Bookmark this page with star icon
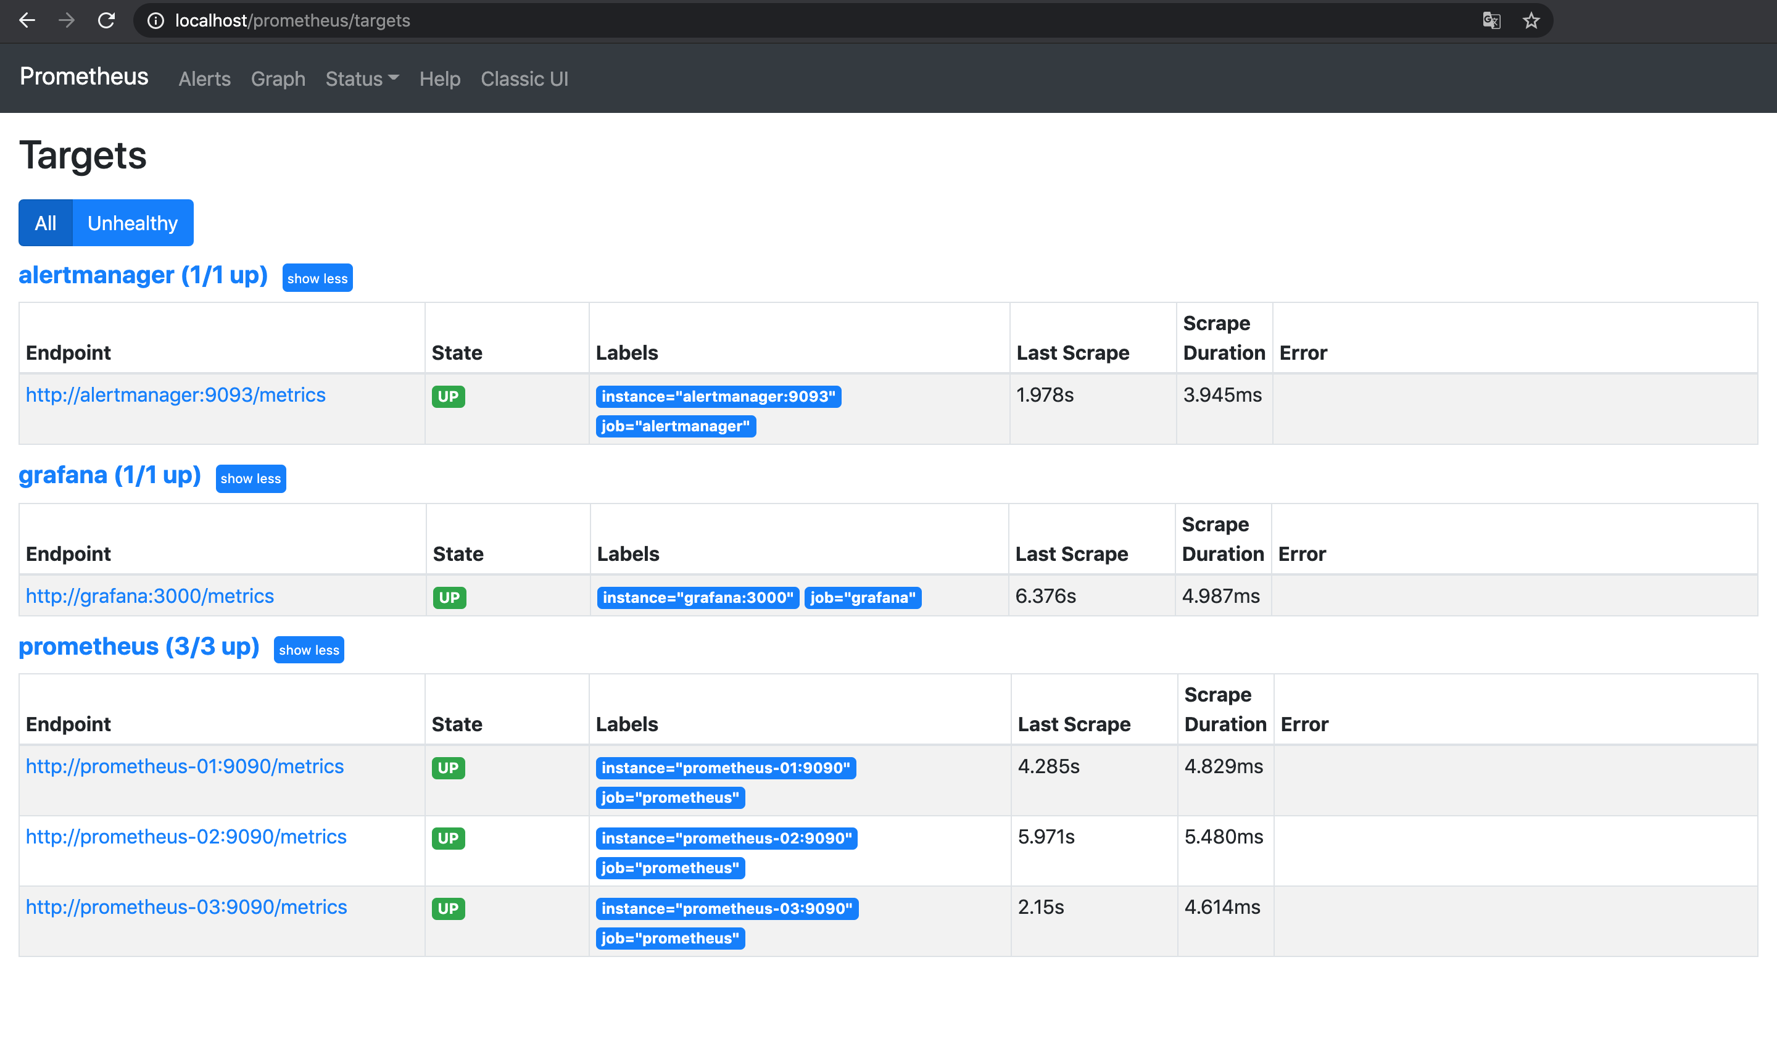The image size is (1777, 1057). (1531, 20)
